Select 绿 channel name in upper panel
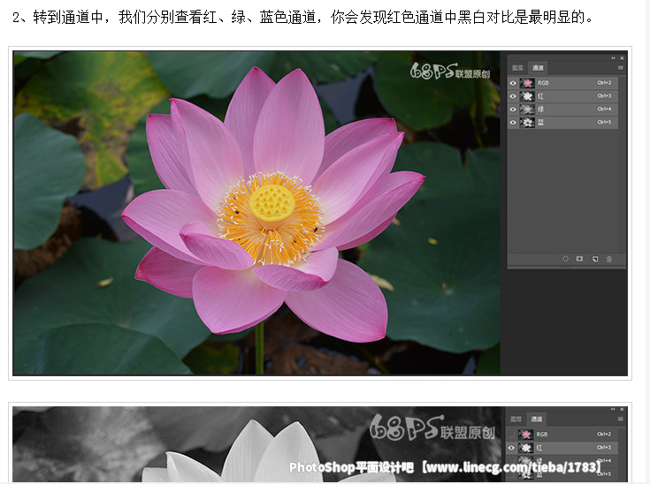Image resolution: width=650 pixels, height=484 pixels. click(540, 110)
